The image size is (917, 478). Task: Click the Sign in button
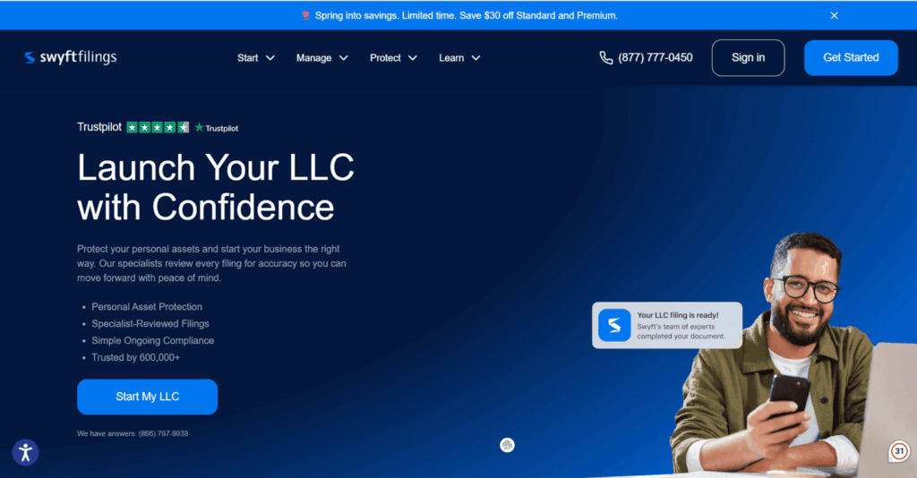(748, 58)
